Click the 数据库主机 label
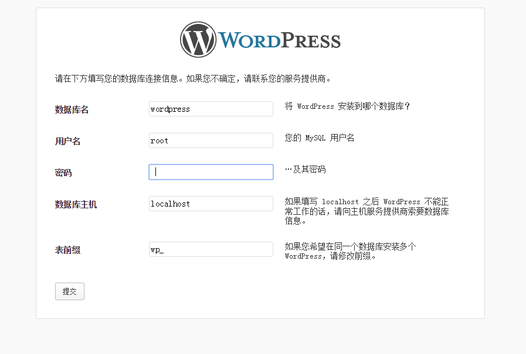 (x=76, y=204)
